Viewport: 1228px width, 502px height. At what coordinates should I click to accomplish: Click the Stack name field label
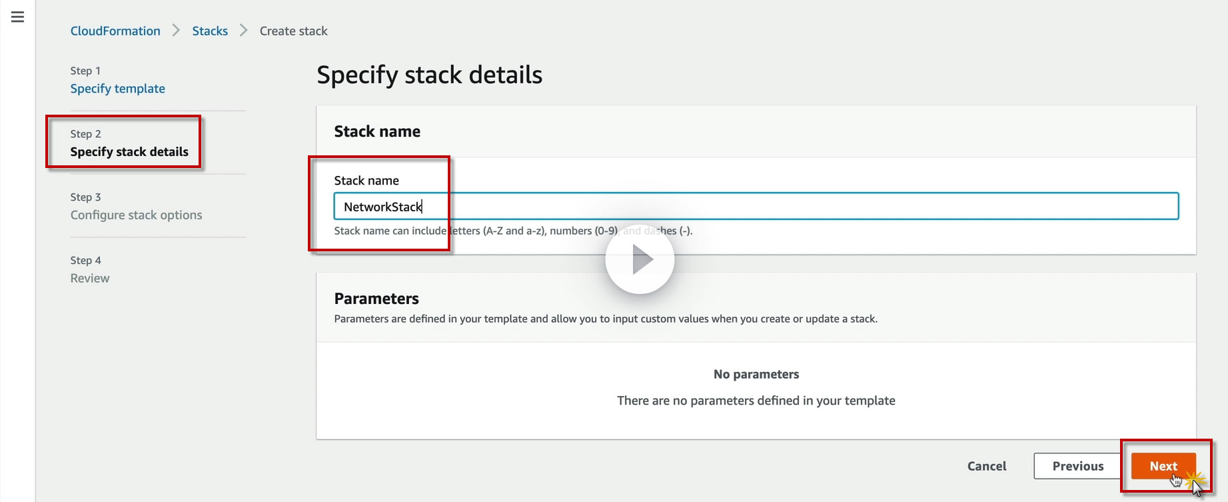[366, 181]
